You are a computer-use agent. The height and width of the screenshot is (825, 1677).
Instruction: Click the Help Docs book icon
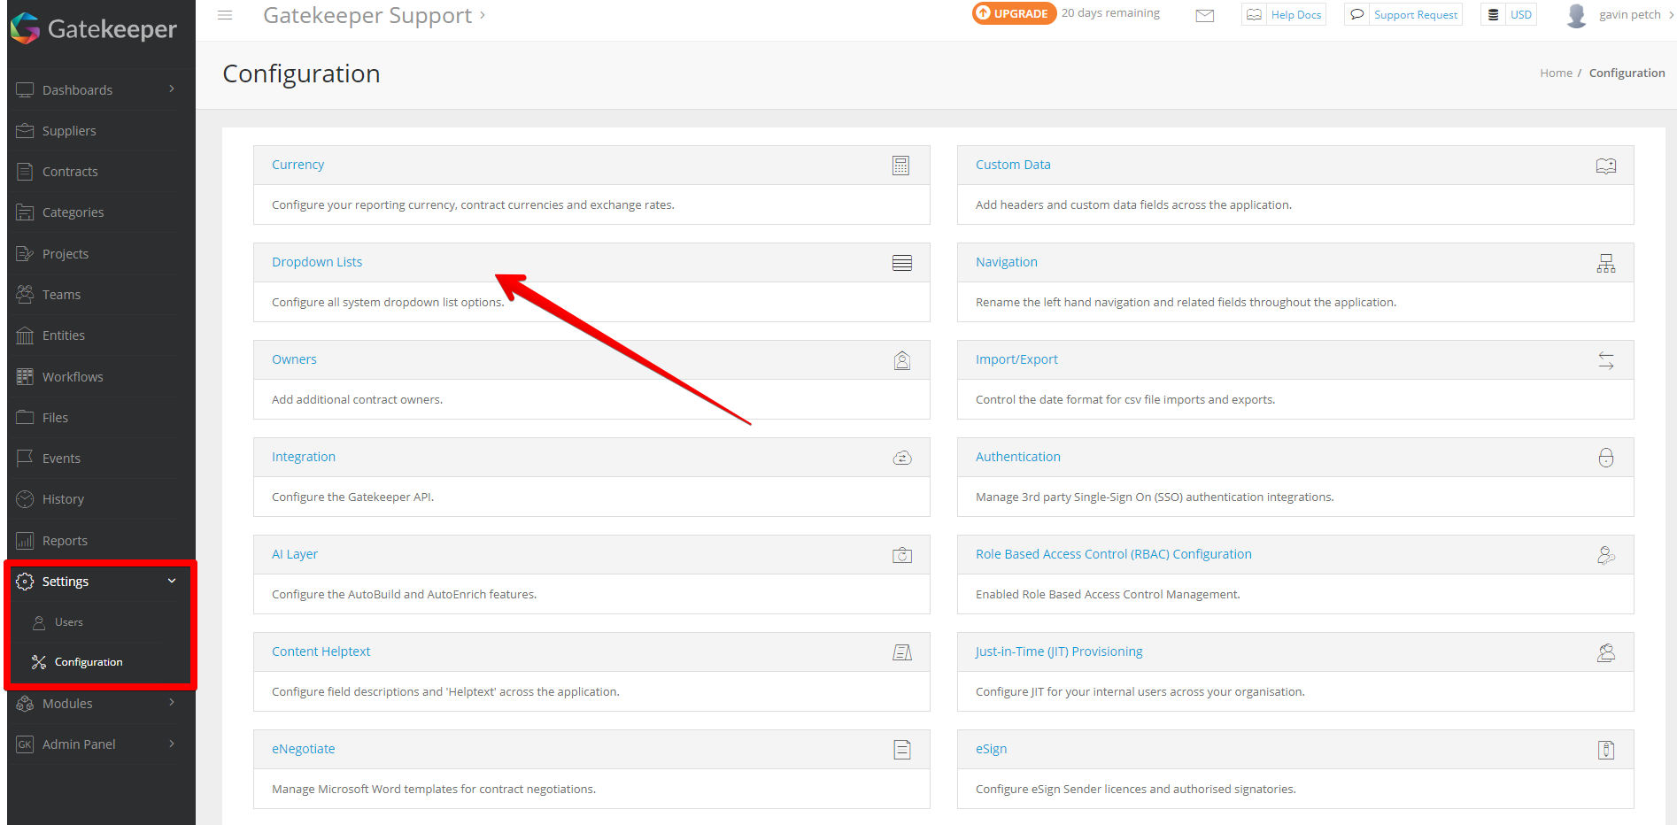click(x=1254, y=14)
